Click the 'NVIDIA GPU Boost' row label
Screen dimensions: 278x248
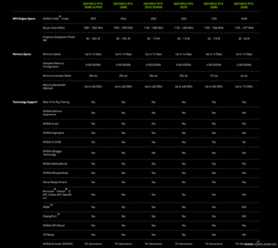click(x=54, y=225)
